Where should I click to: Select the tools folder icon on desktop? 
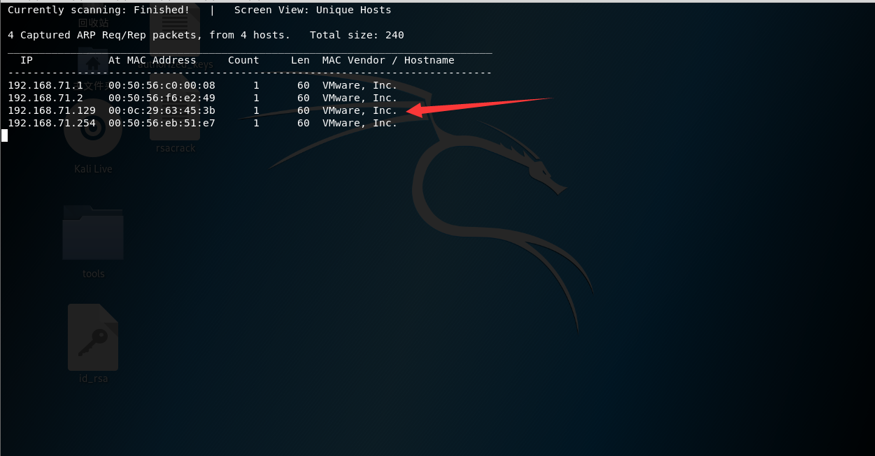[93, 233]
